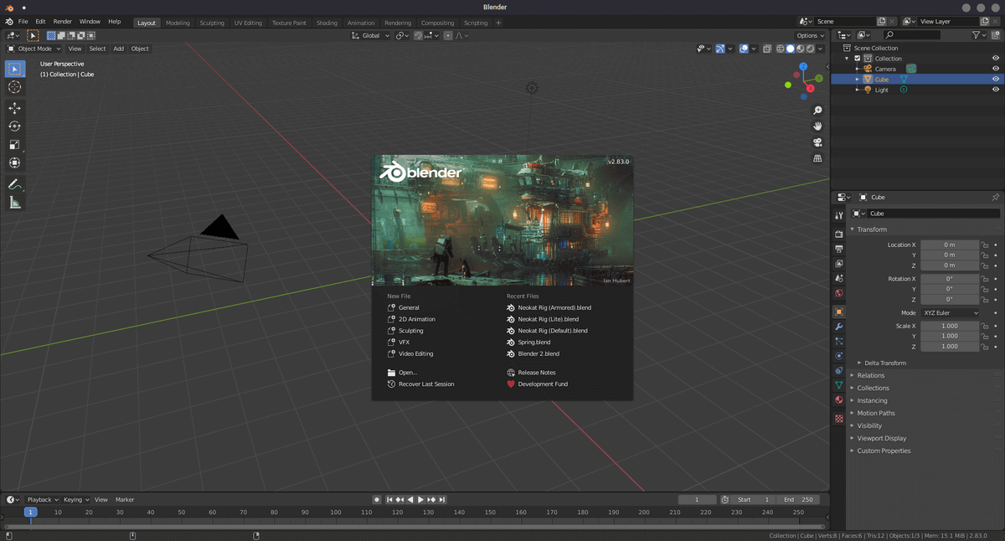Open the Render properties tab

[x=839, y=234]
